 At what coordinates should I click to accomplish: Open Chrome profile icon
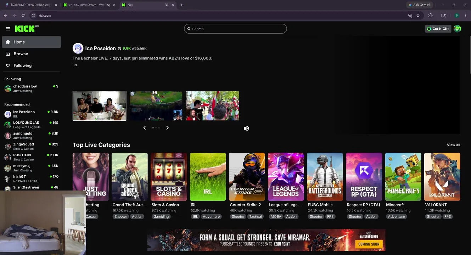click(457, 16)
